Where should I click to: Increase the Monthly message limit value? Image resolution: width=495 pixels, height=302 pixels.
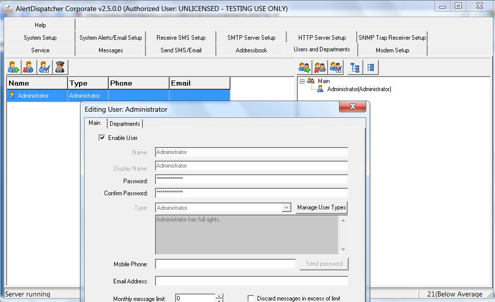[219, 296]
